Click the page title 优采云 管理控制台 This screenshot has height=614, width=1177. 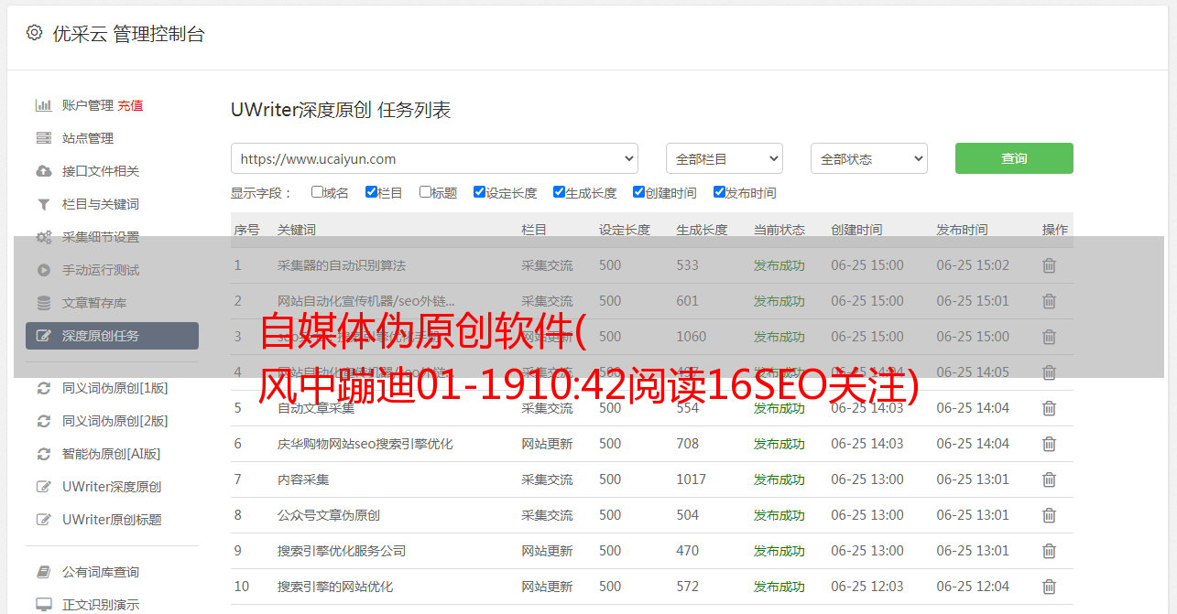(x=129, y=34)
